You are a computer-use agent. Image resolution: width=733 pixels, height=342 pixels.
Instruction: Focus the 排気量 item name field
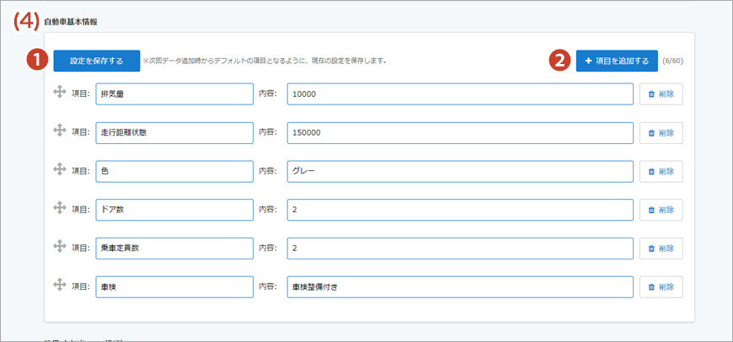pos(174,94)
